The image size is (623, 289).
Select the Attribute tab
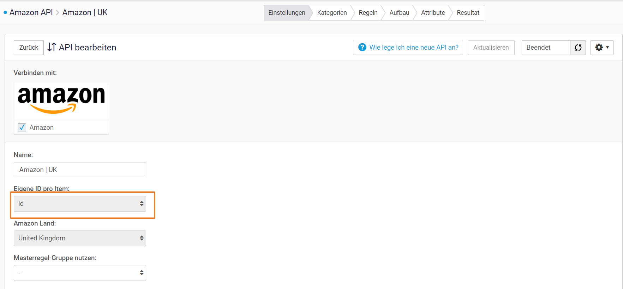tap(433, 13)
